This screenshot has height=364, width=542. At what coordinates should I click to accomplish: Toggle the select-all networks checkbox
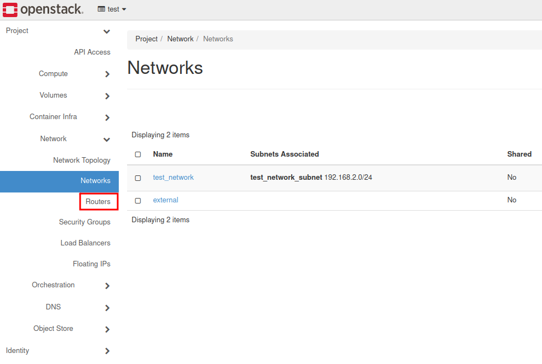(138, 154)
